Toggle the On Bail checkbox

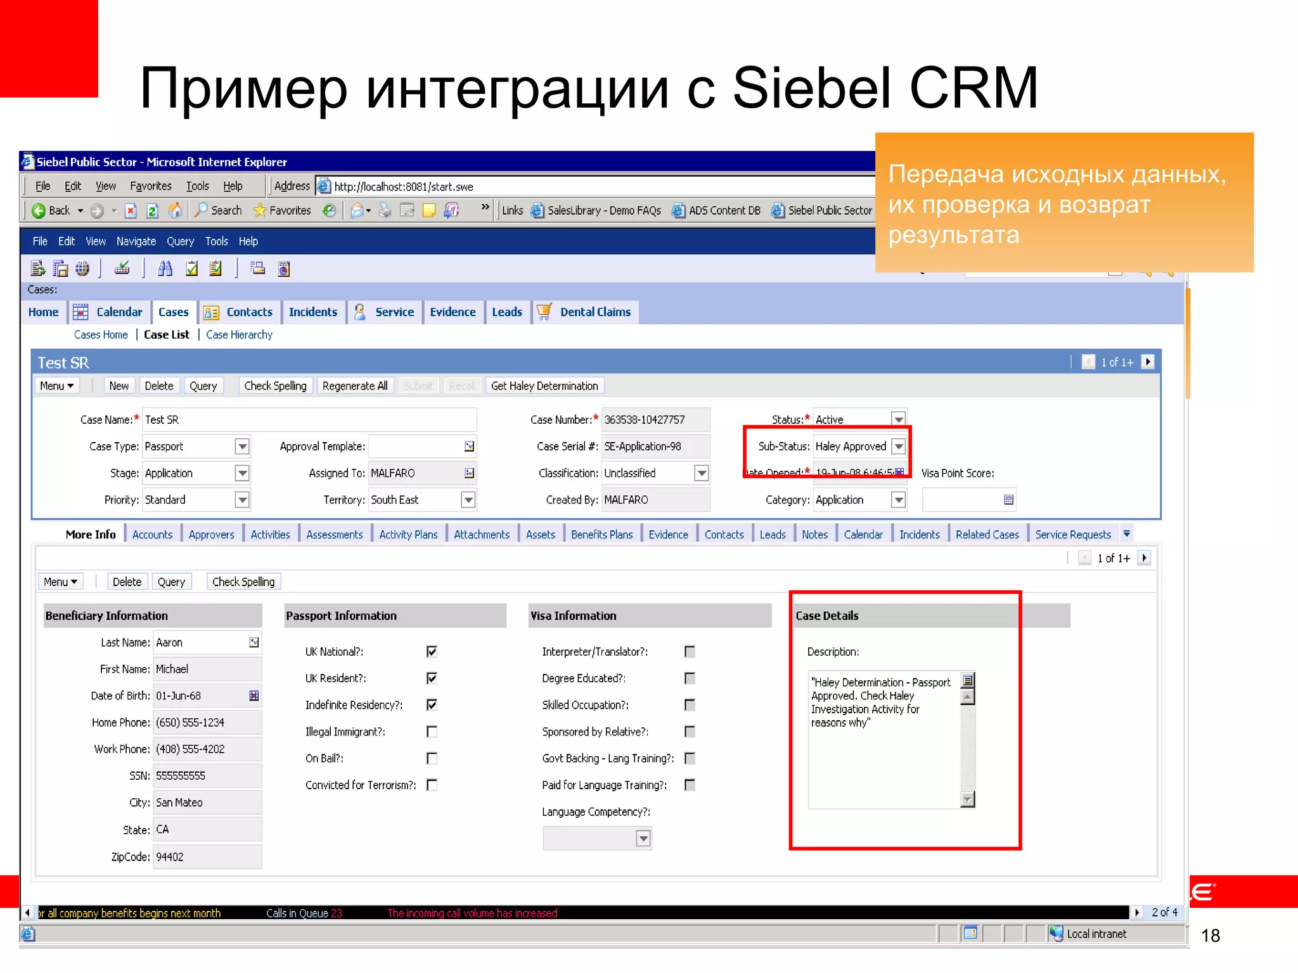click(432, 758)
